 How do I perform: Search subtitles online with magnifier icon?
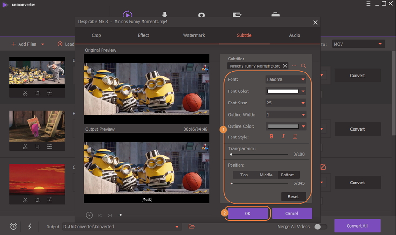pyautogui.click(x=303, y=66)
